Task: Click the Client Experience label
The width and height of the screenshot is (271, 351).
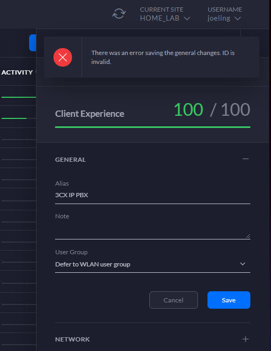Action: point(89,114)
